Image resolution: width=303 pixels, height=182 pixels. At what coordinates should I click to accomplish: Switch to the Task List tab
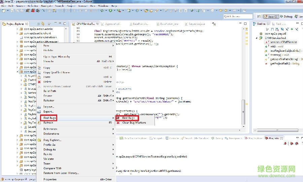point(280,24)
